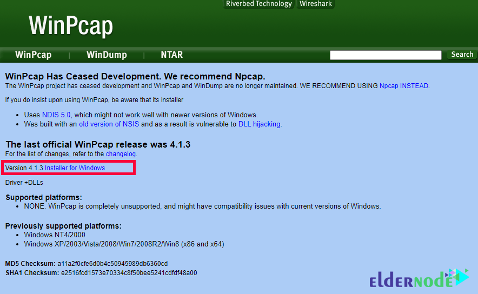Click the Search button
The image size is (478, 294).
(462, 55)
